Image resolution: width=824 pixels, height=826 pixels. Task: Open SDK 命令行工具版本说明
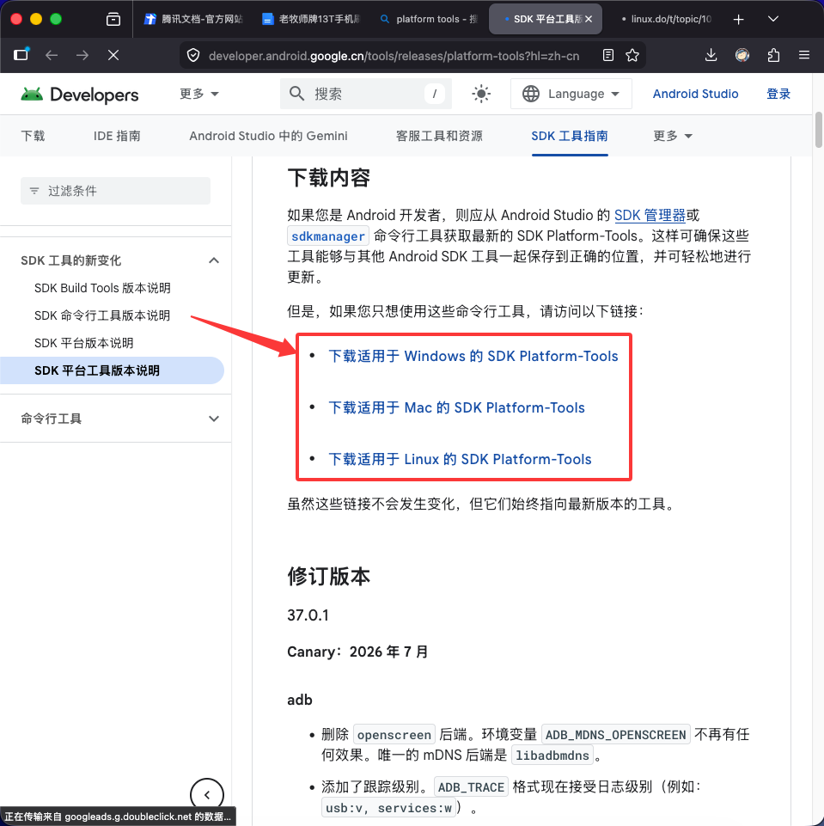(102, 315)
